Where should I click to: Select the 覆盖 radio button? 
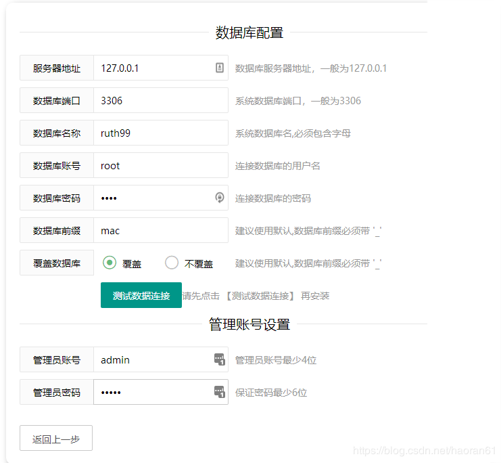[110, 263]
